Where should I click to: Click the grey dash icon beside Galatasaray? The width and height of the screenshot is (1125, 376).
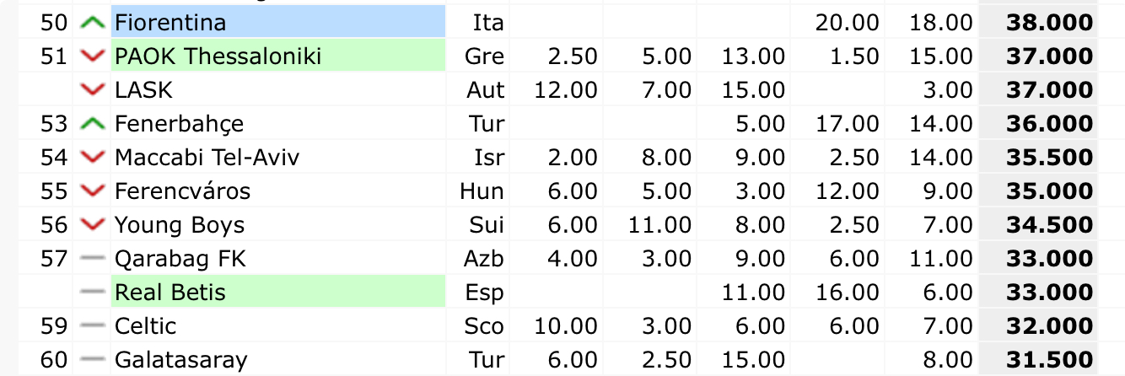click(91, 360)
